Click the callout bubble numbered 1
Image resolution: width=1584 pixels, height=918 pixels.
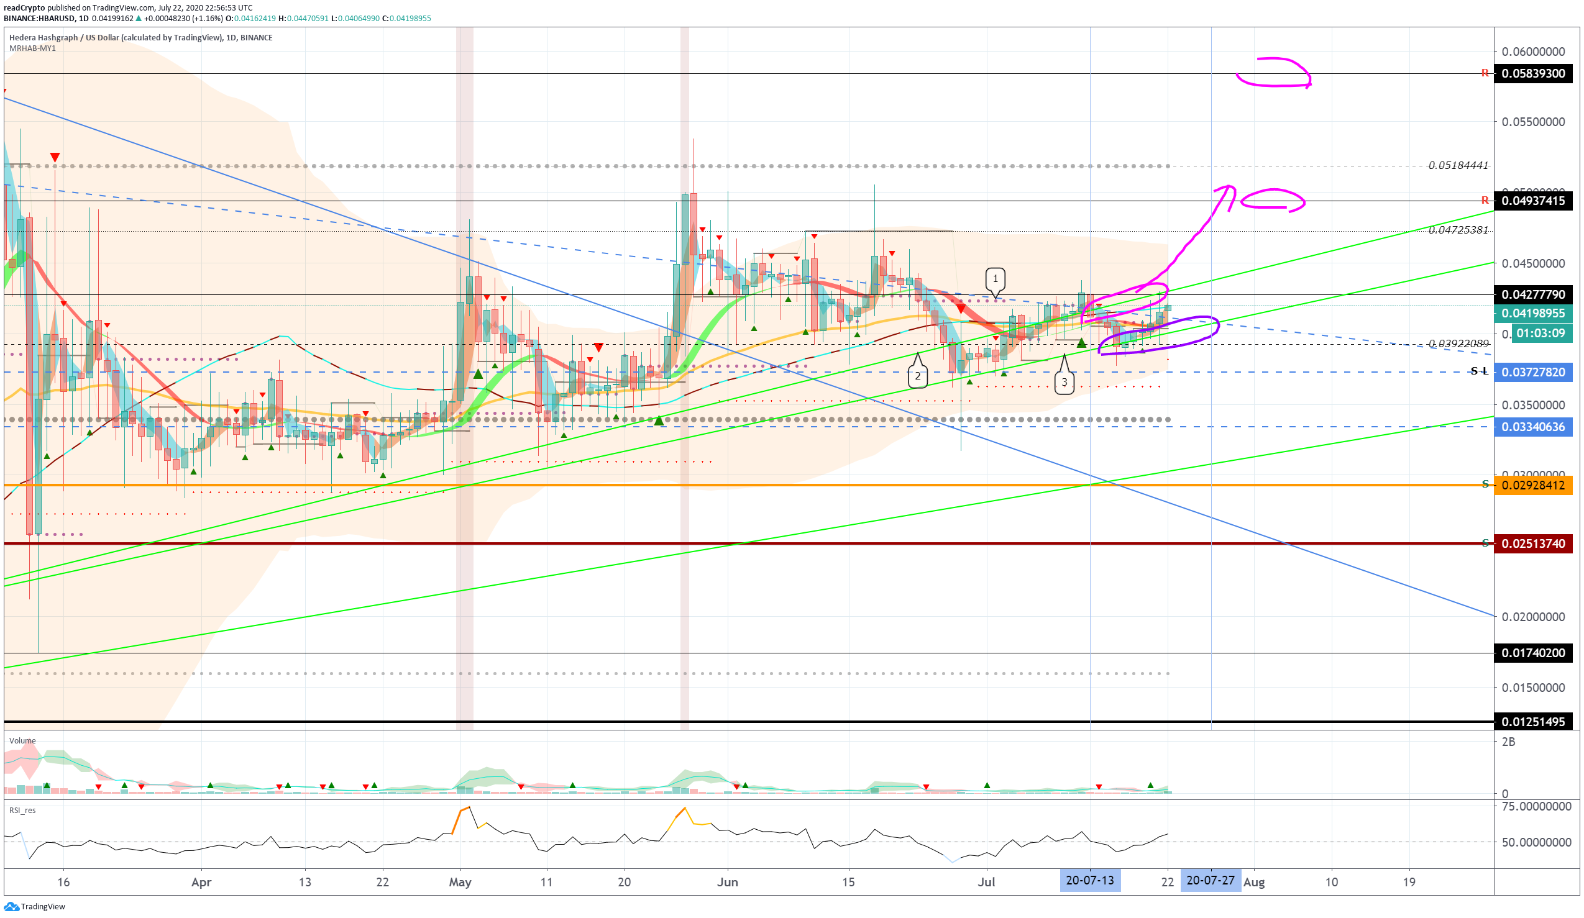tap(995, 279)
